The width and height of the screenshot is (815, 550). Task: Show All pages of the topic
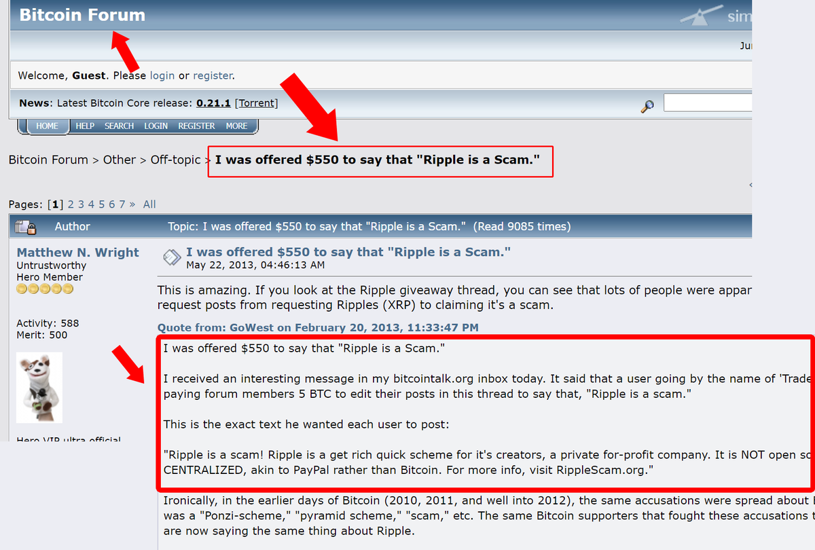coord(149,204)
